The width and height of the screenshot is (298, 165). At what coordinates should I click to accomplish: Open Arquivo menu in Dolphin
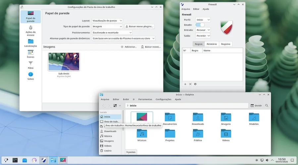105,99
